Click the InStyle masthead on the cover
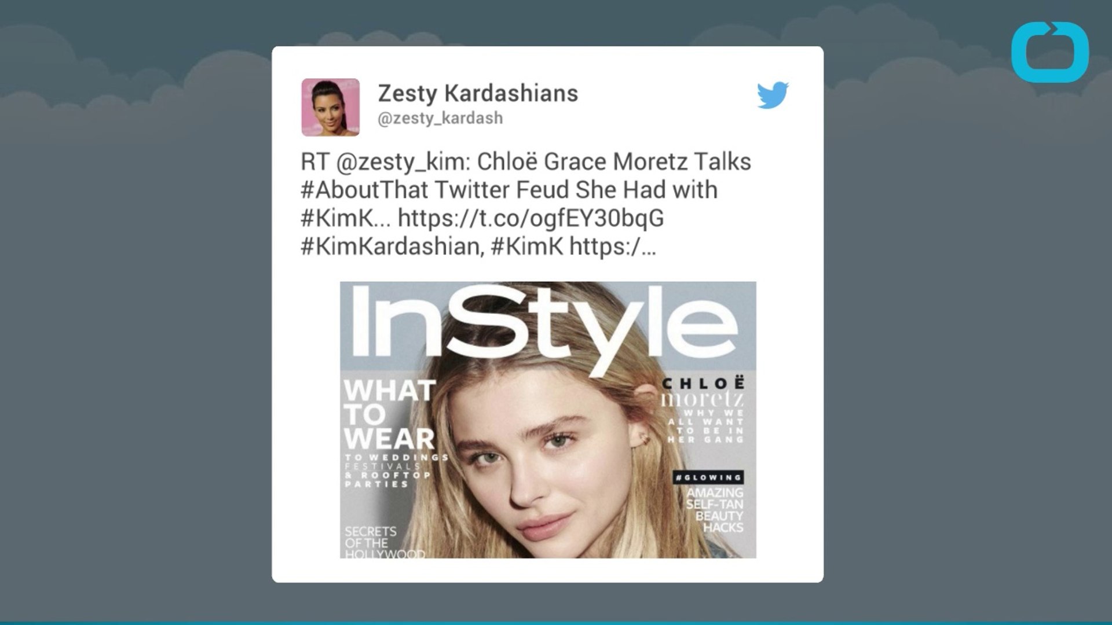Image resolution: width=1112 pixels, height=625 pixels. (x=544, y=328)
